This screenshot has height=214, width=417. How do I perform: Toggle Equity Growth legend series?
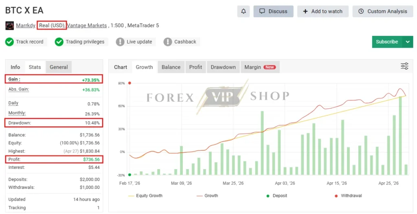point(145,196)
